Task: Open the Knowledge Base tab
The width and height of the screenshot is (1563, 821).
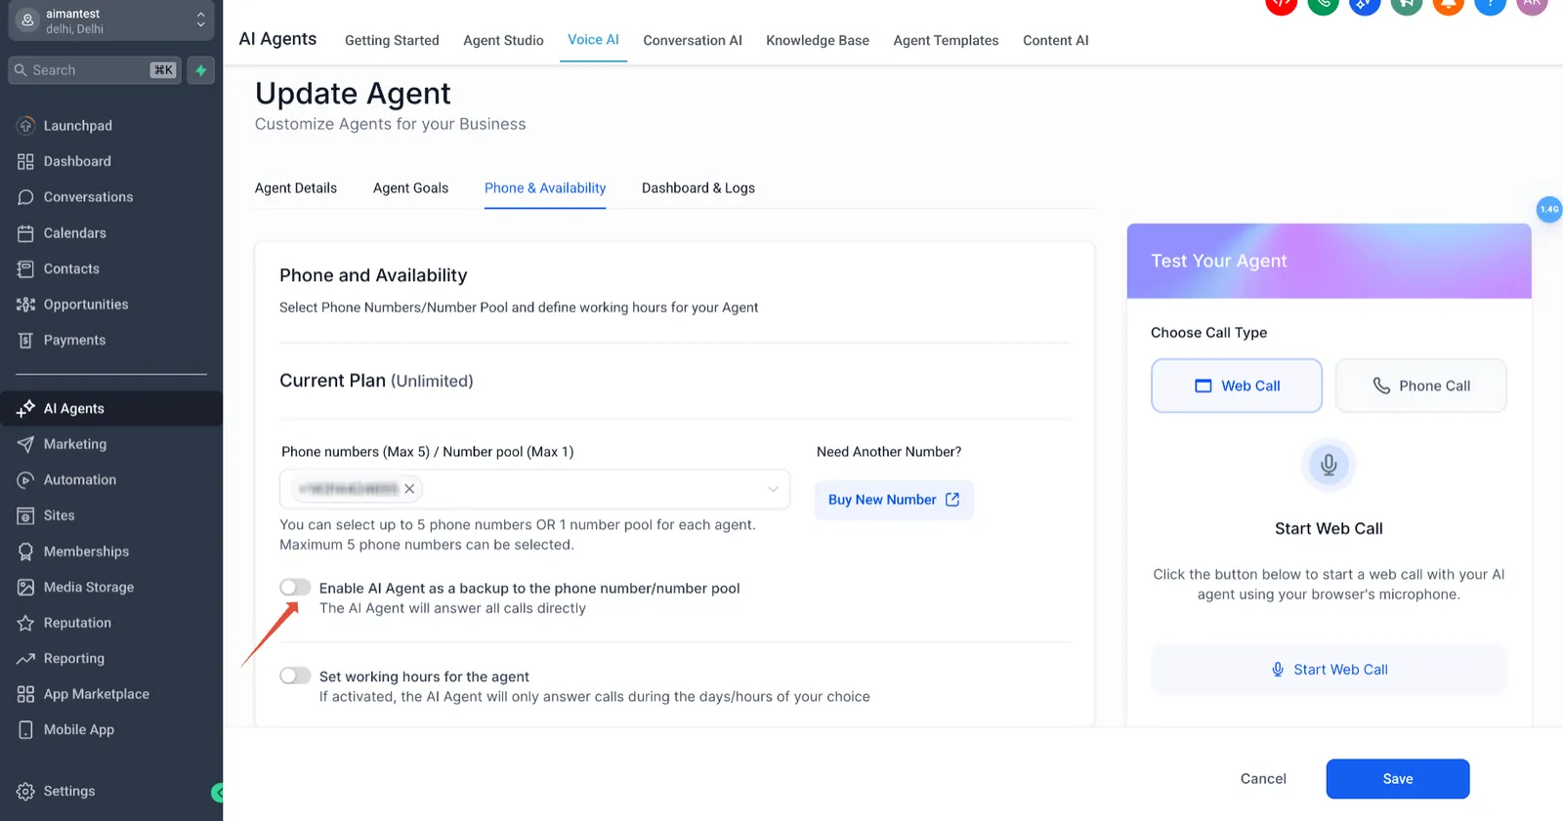Action: (x=818, y=41)
